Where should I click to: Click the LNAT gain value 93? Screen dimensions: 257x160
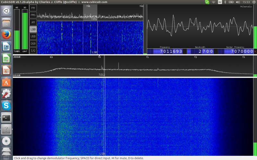(x=25, y=7)
